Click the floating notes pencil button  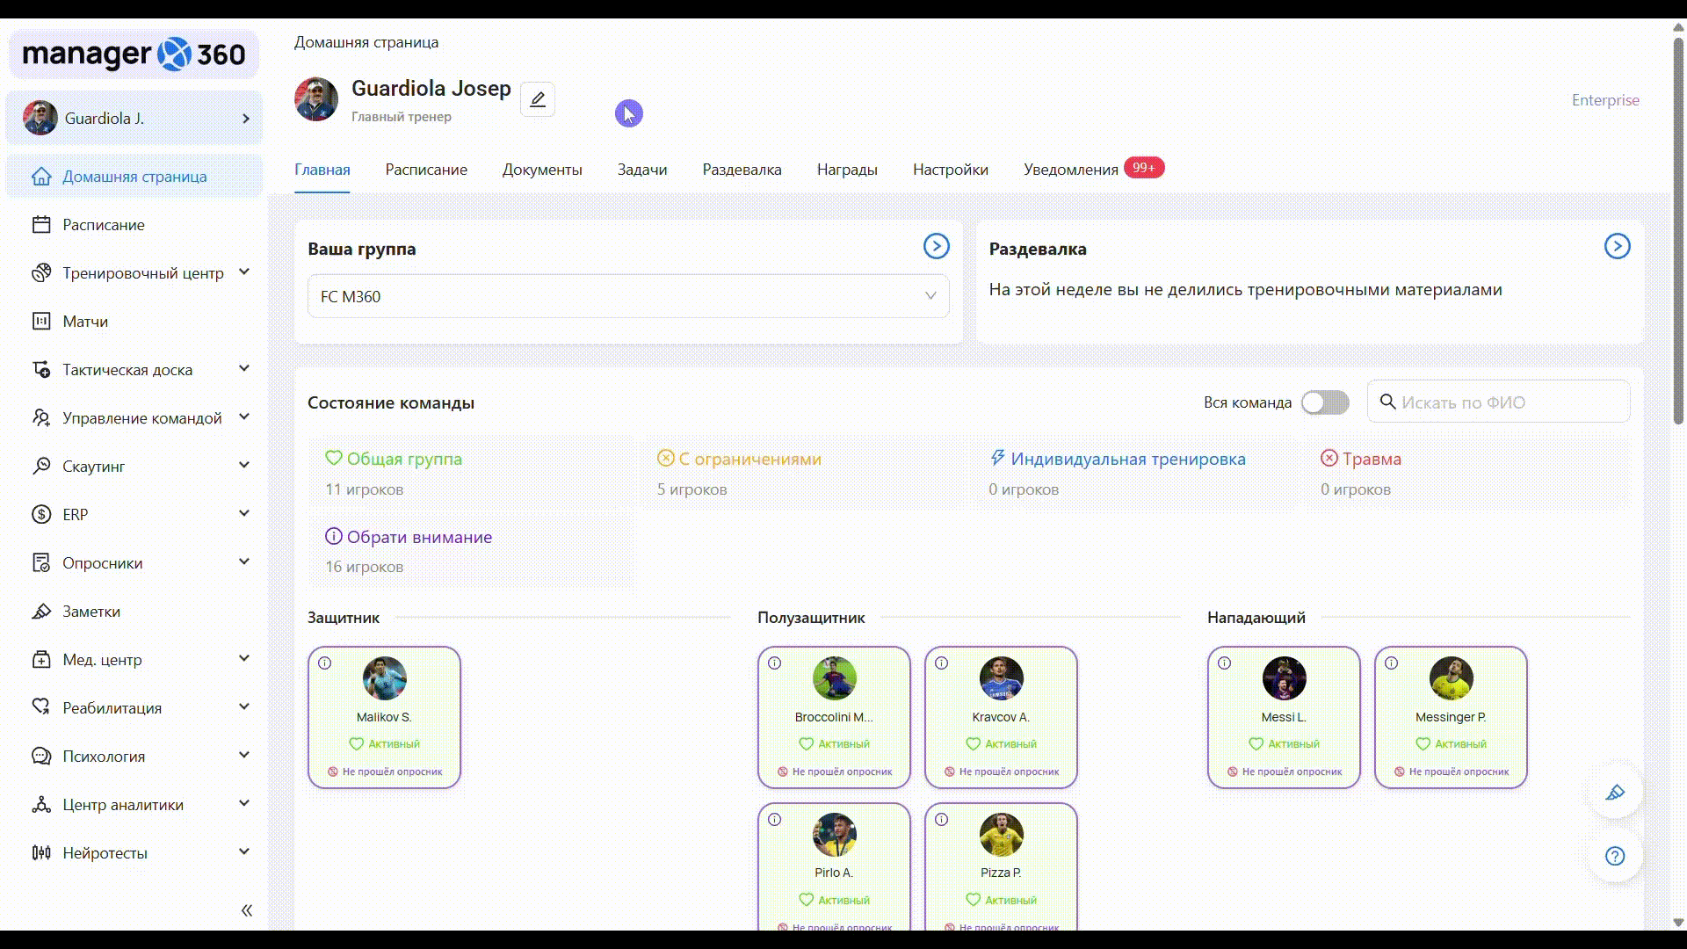(x=1615, y=793)
